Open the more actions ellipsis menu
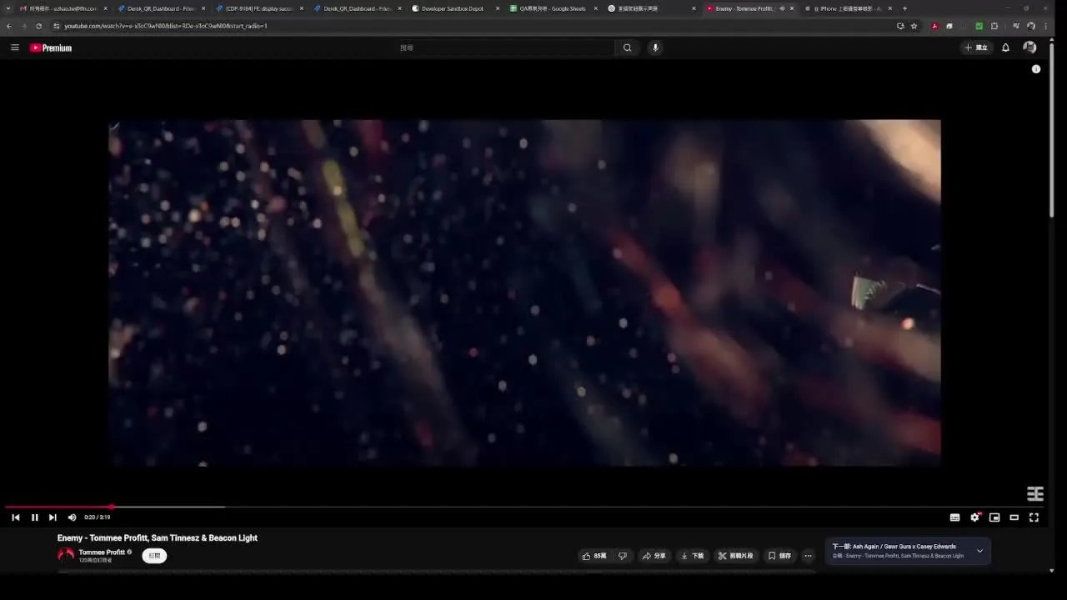 (808, 556)
